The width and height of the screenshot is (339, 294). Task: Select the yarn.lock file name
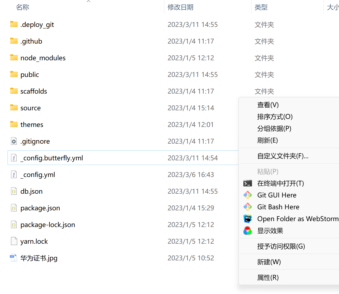pyautogui.click(x=34, y=242)
